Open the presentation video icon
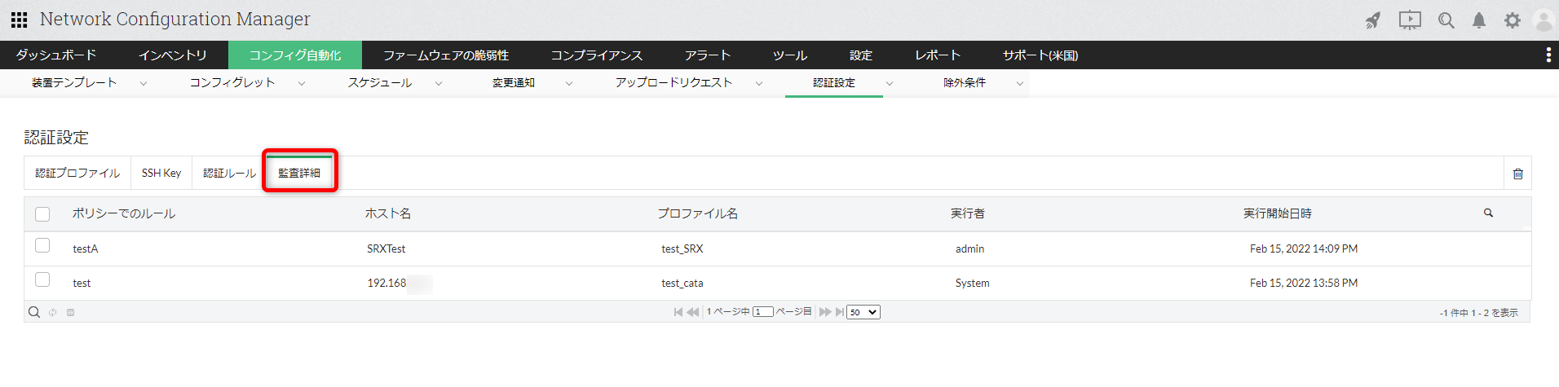The height and width of the screenshot is (387, 1559). [x=1410, y=20]
